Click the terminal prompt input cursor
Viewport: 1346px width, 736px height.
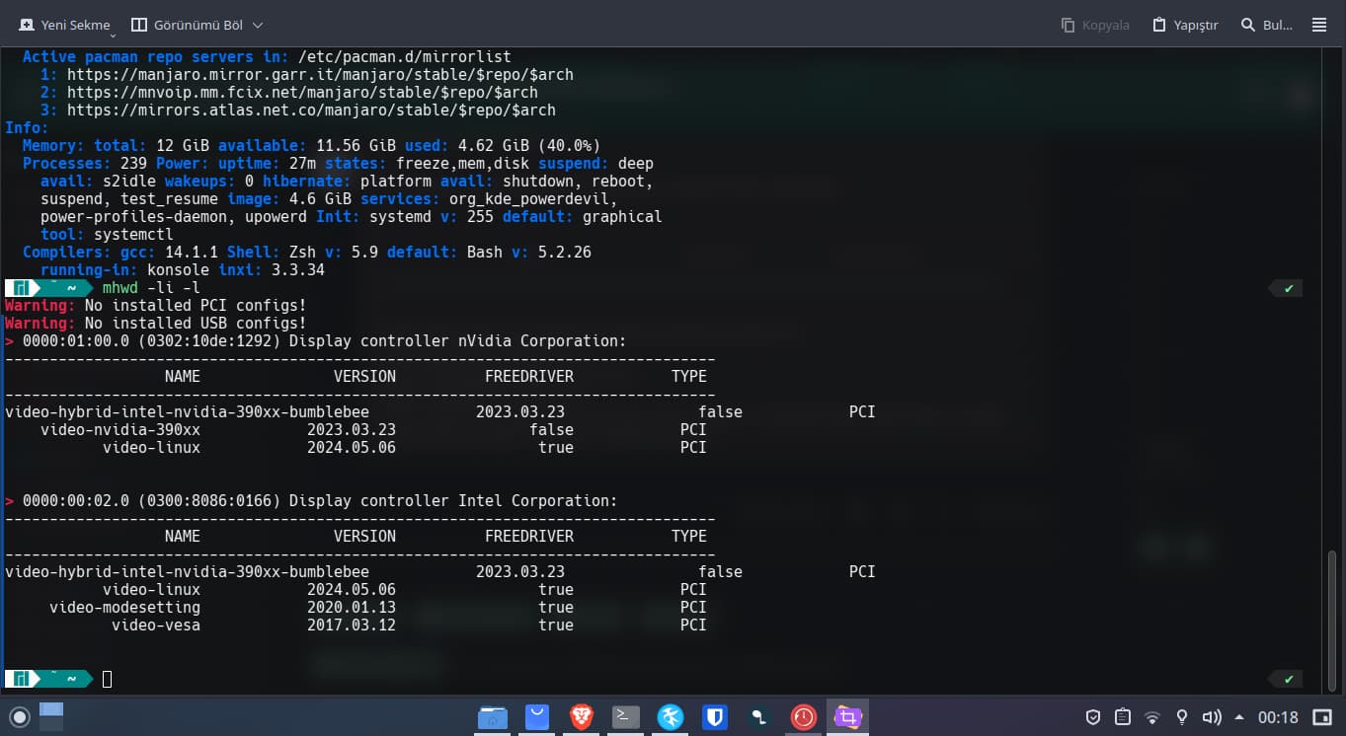108,679
